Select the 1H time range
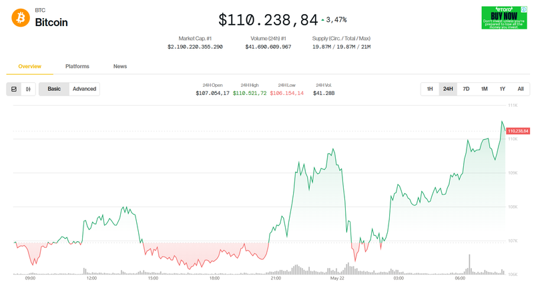This screenshot has height=282, width=534. pyautogui.click(x=430, y=89)
